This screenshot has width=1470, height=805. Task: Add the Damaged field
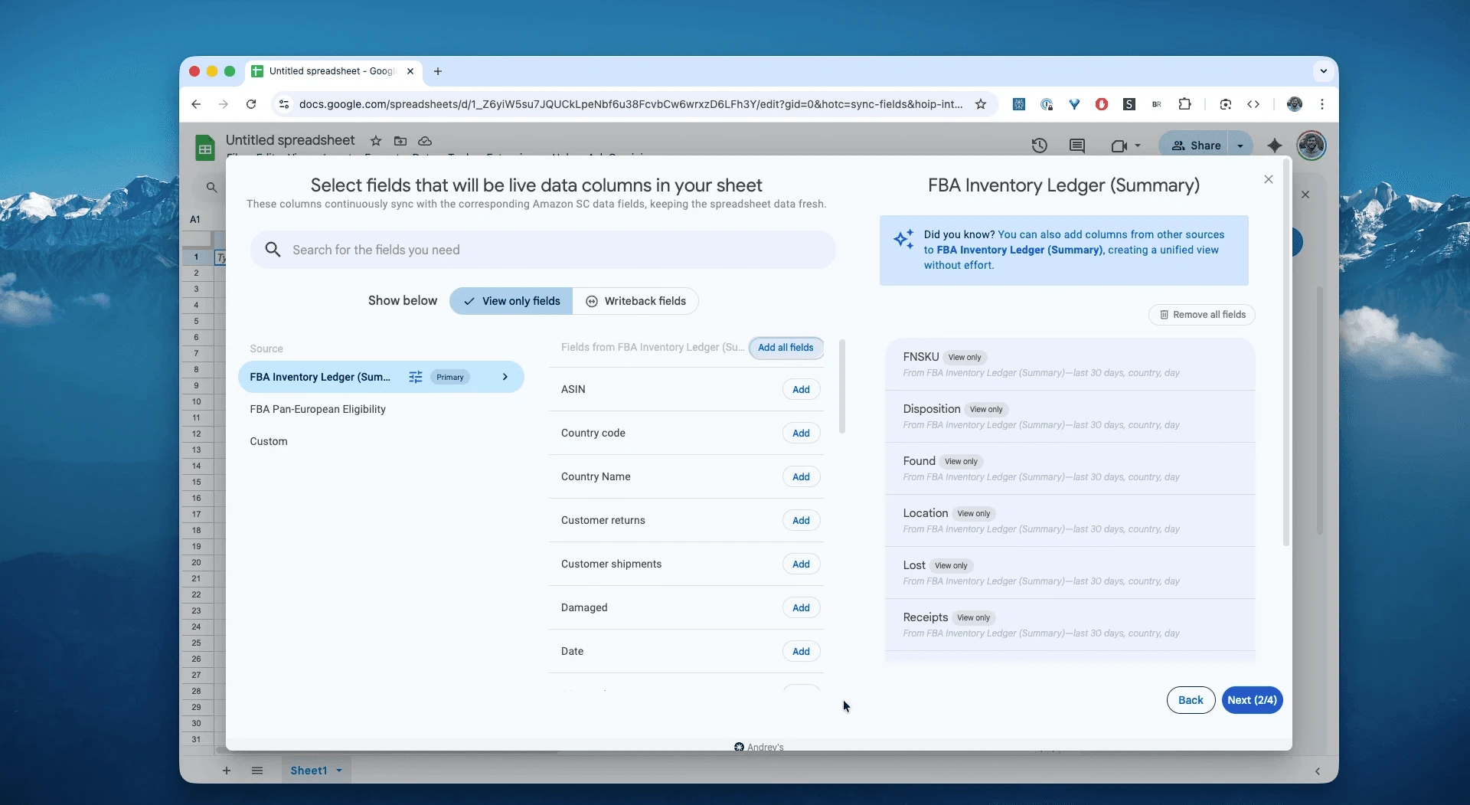pyautogui.click(x=801, y=607)
